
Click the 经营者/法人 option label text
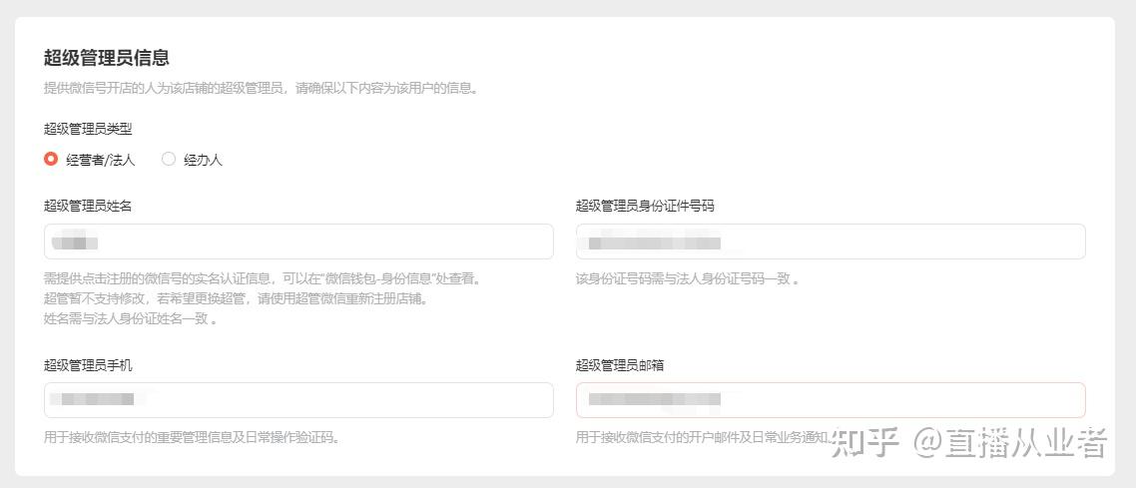100,160
